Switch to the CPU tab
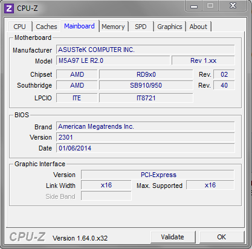Screen dimensions: 252x249 click(19, 27)
